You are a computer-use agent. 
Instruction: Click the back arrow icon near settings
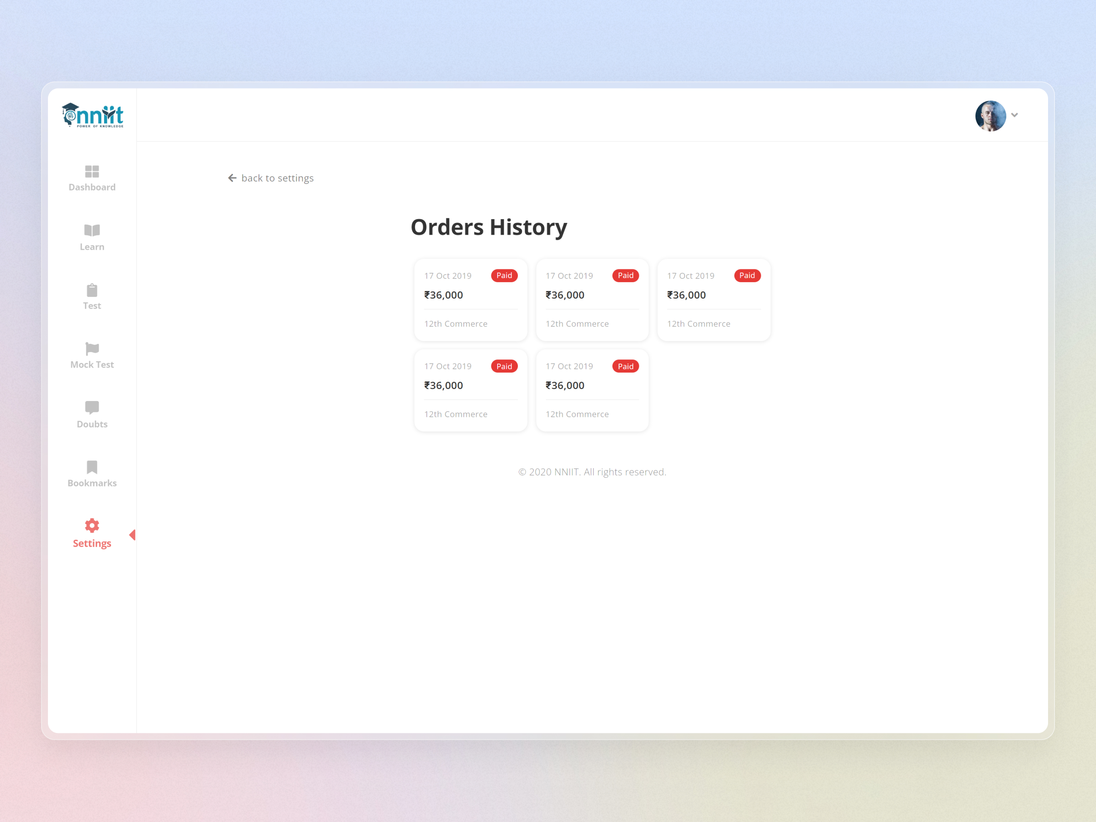(x=232, y=177)
